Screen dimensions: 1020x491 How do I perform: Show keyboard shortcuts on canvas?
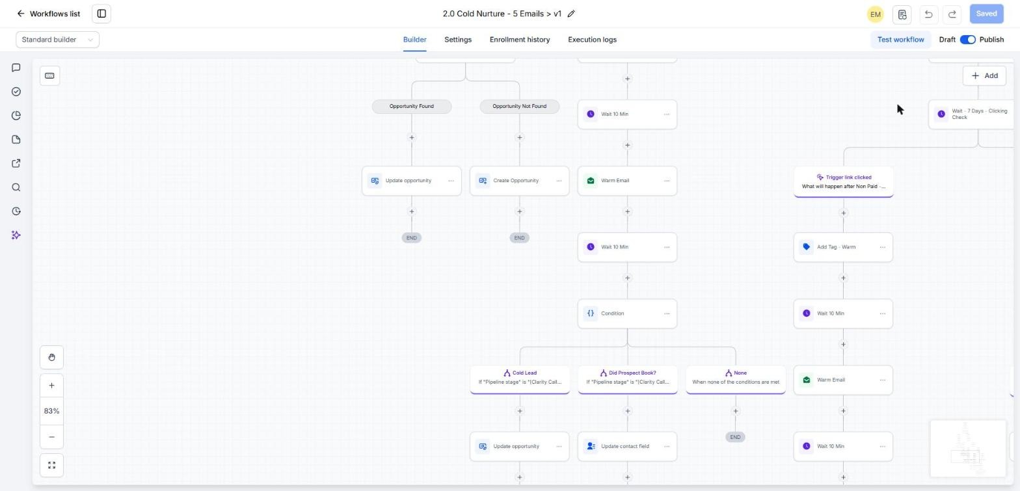(x=49, y=75)
